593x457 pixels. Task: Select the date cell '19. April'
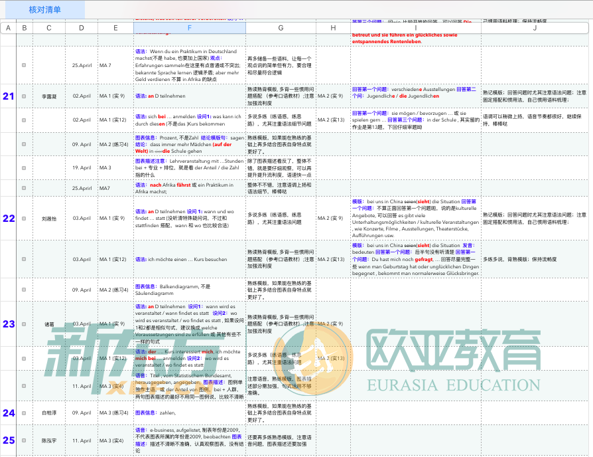(x=82, y=168)
